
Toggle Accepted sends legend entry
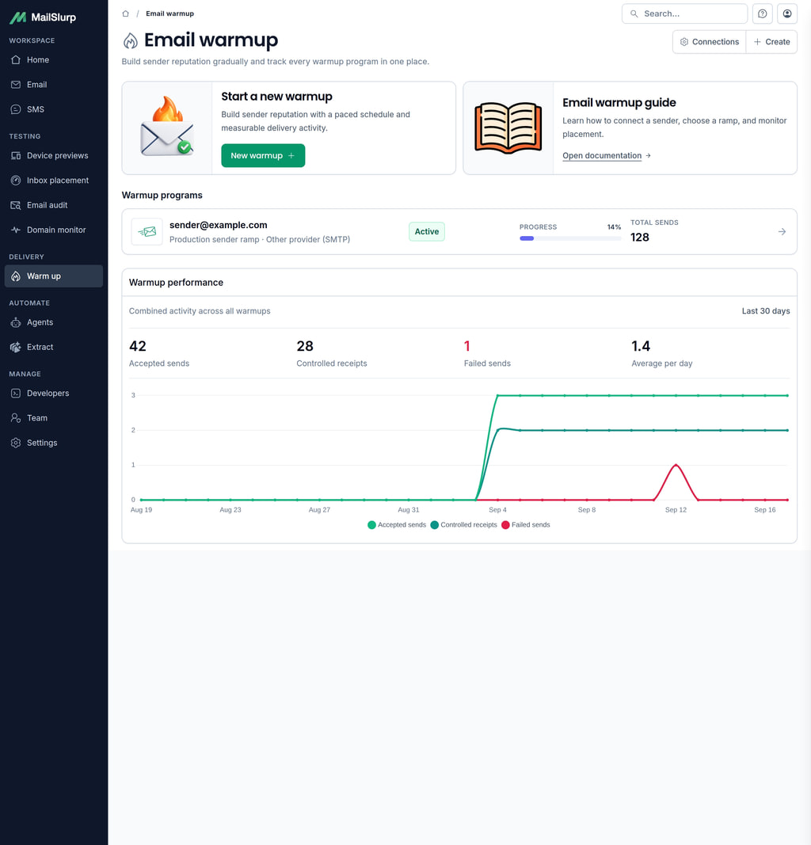pos(397,525)
